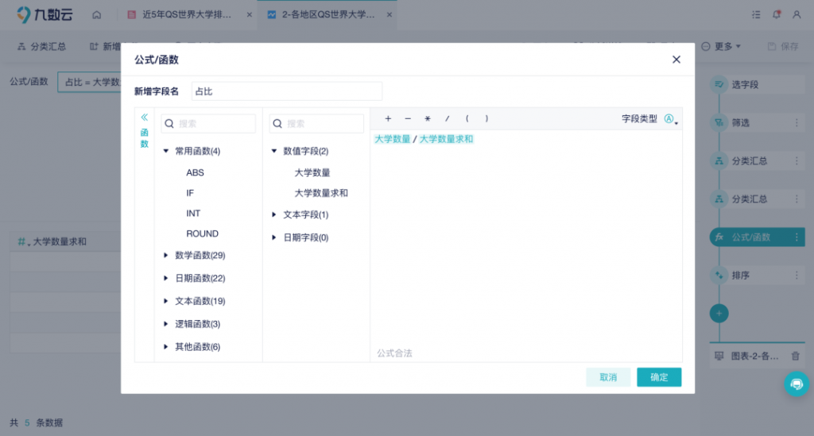
Task: Open the 字段类型 type dropdown
Action: pyautogui.click(x=672, y=119)
